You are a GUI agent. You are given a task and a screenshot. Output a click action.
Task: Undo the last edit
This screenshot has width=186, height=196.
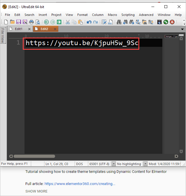click(x=89, y=22)
